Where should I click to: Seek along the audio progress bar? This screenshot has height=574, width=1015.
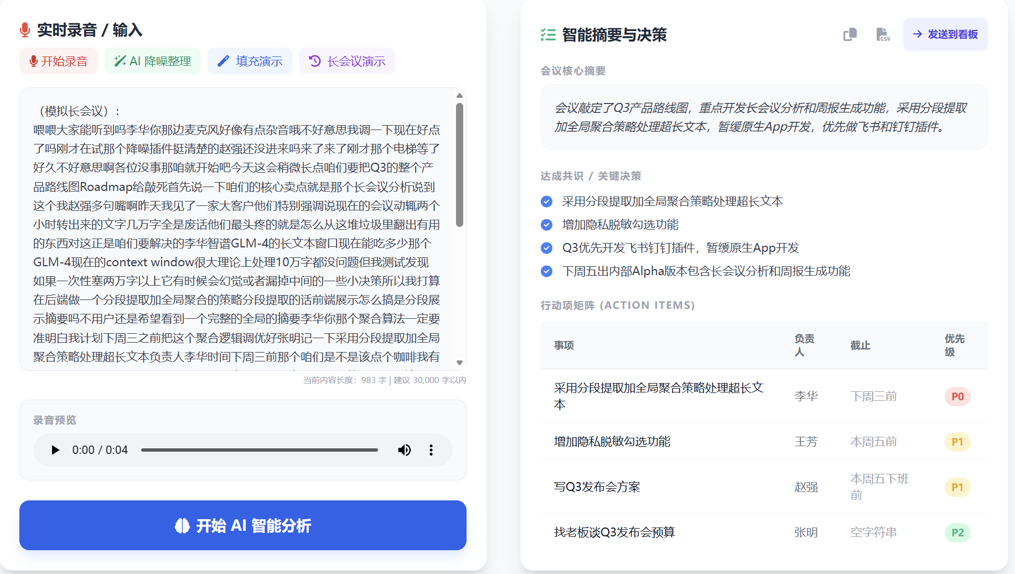pos(259,450)
